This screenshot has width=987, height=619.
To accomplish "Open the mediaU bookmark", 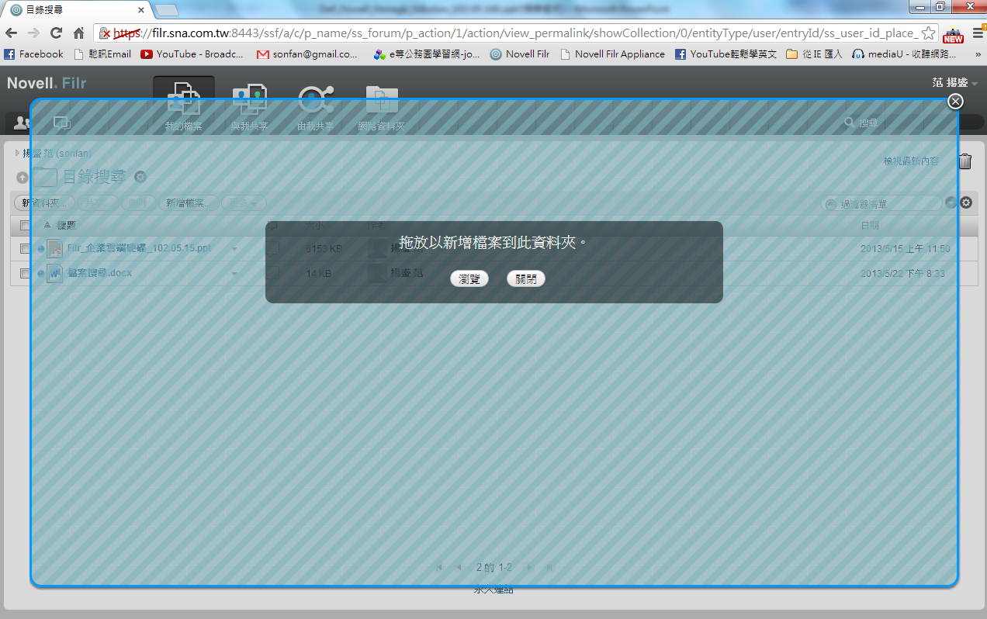I will tap(904, 54).
